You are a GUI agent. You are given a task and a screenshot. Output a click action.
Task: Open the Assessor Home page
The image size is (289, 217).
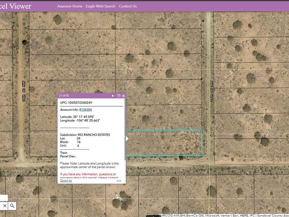[70, 6]
